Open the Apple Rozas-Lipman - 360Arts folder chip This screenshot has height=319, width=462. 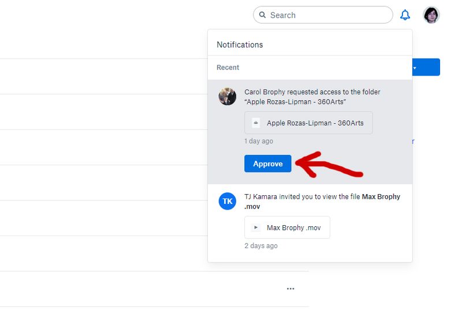click(x=308, y=123)
